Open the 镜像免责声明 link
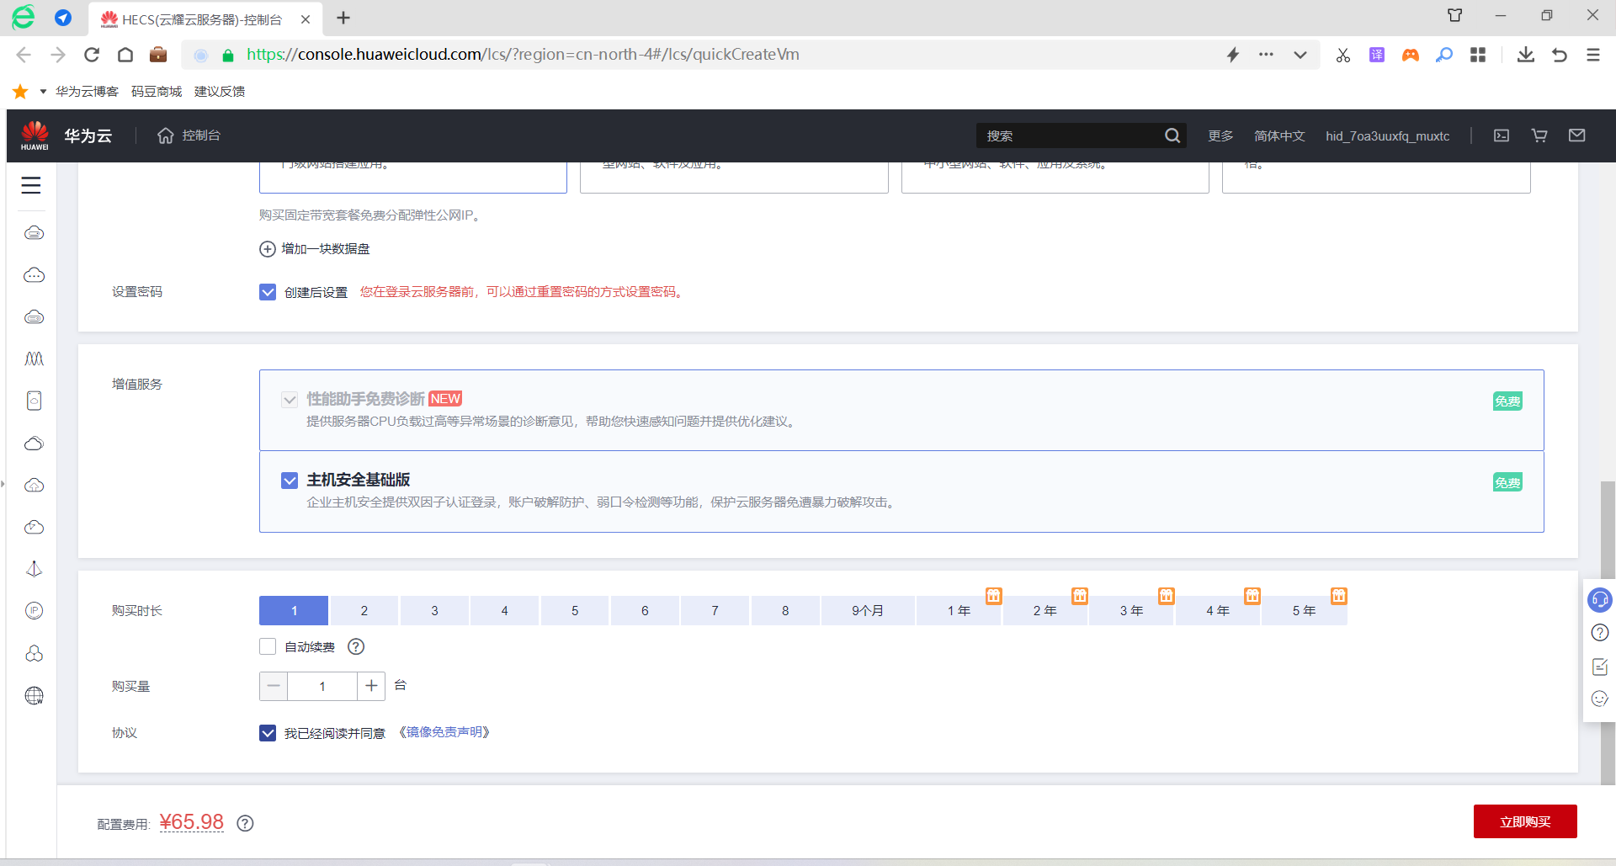The image size is (1616, 866). click(x=444, y=732)
